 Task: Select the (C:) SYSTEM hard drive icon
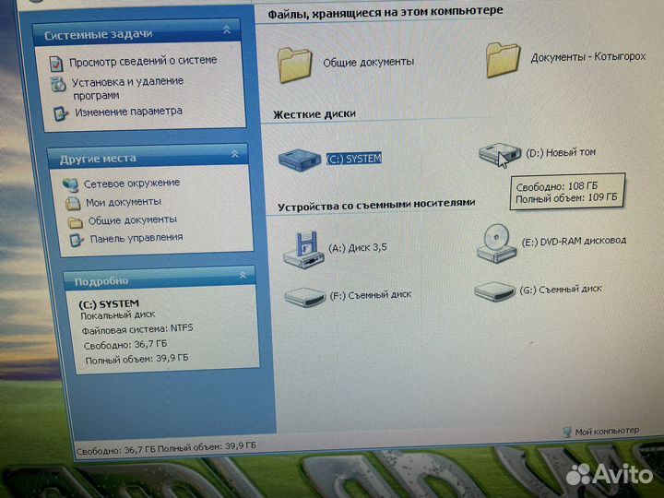click(300, 158)
